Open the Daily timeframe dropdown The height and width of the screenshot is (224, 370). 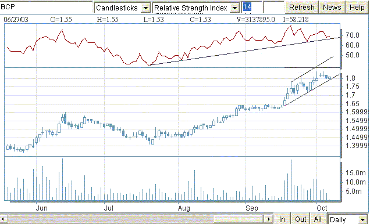[348, 219]
